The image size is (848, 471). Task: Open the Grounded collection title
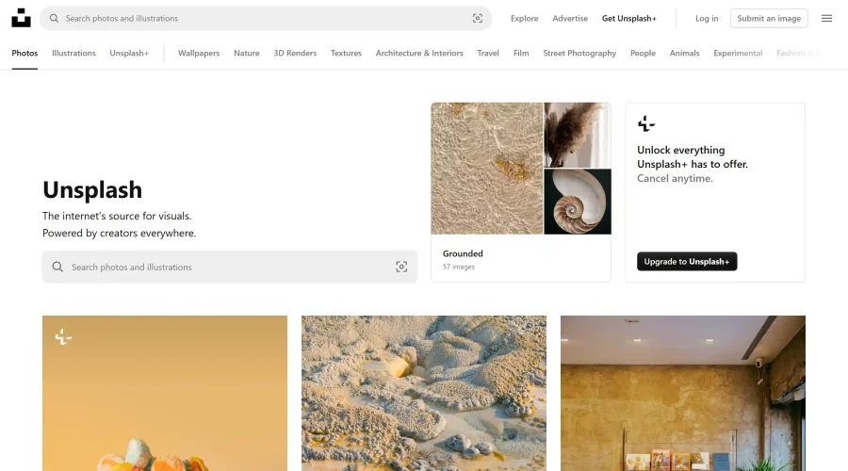pos(463,253)
